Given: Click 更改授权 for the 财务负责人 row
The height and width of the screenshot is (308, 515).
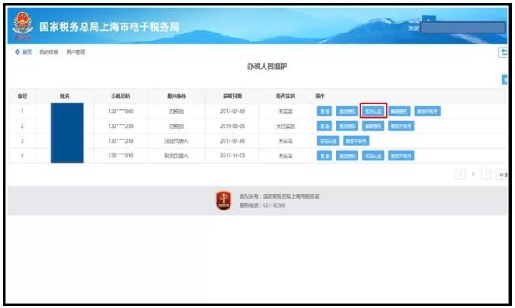Looking at the screenshot, I should pyautogui.click(x=347, y=155).
